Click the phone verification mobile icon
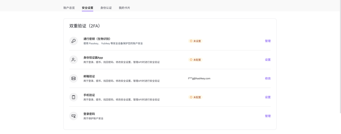This screenshot has height=134, width=341. [74, 97]
